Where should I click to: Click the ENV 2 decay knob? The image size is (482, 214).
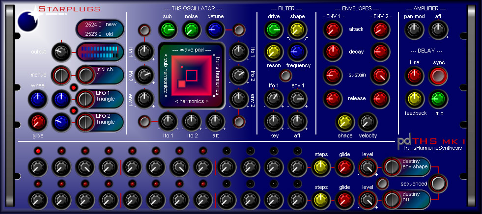(380, 52)
